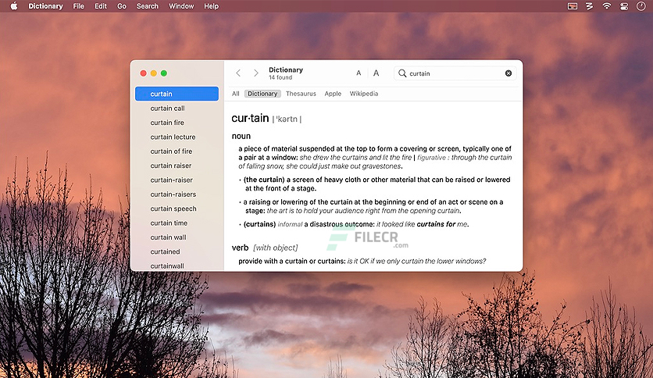Open the Dictionary app menu
This screenshot has height=378, width=653.
point(45,5)
